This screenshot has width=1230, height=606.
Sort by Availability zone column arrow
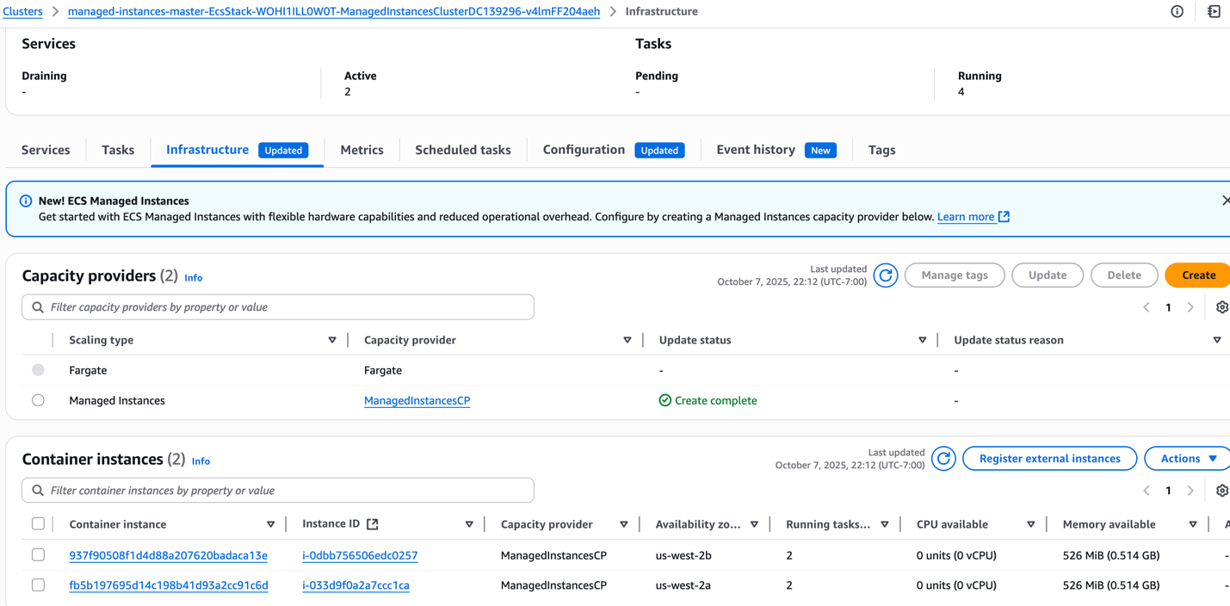754,524
